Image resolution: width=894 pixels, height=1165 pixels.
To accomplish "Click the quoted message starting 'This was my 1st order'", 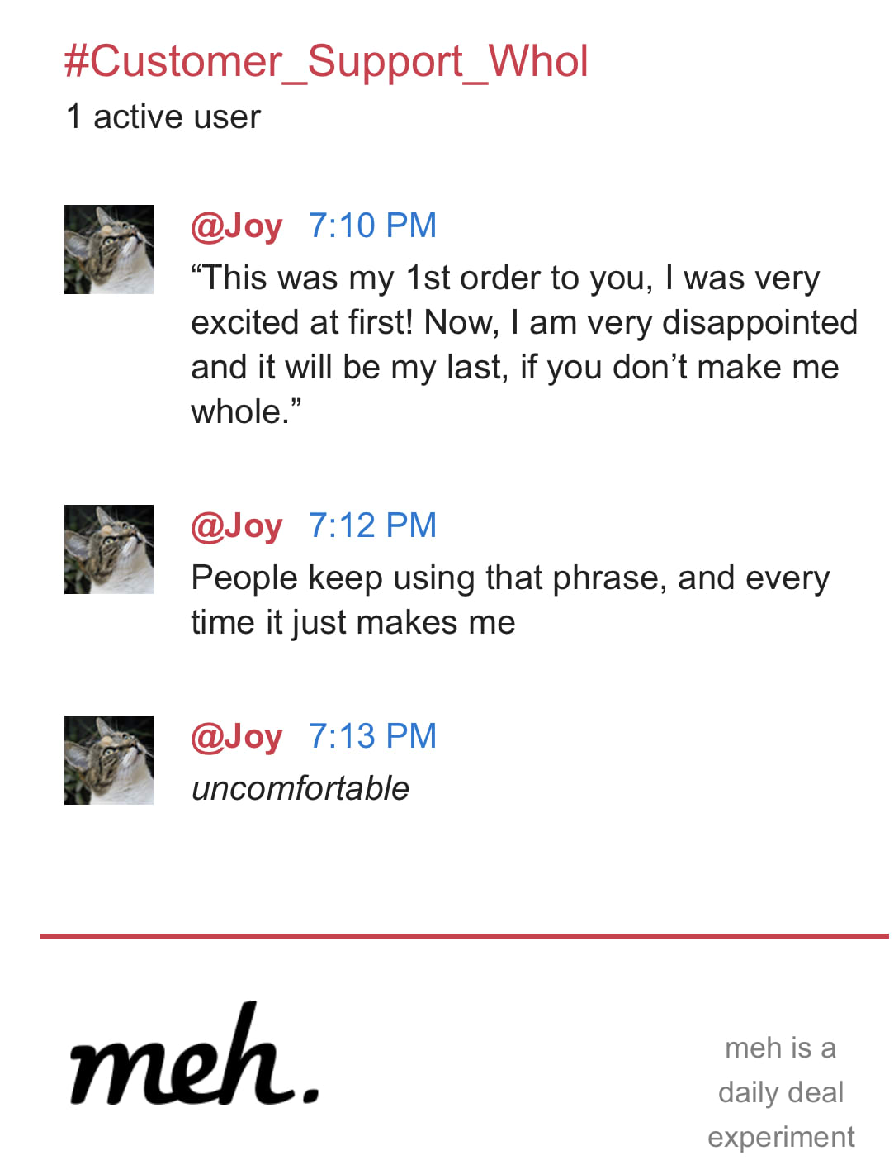I will (523, 345).
